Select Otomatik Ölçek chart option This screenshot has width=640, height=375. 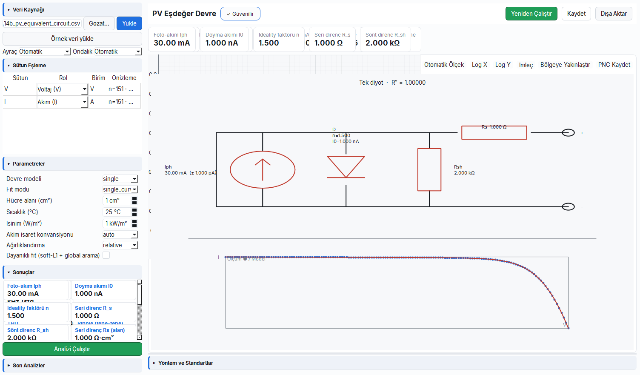coord(444,65)
